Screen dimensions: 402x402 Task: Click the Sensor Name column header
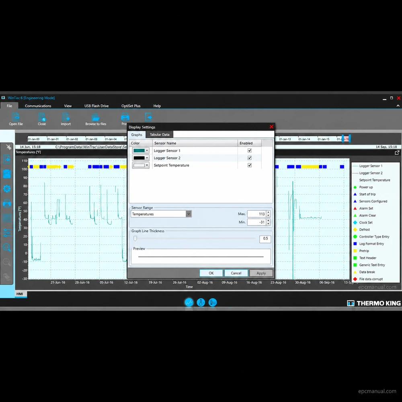195,143
